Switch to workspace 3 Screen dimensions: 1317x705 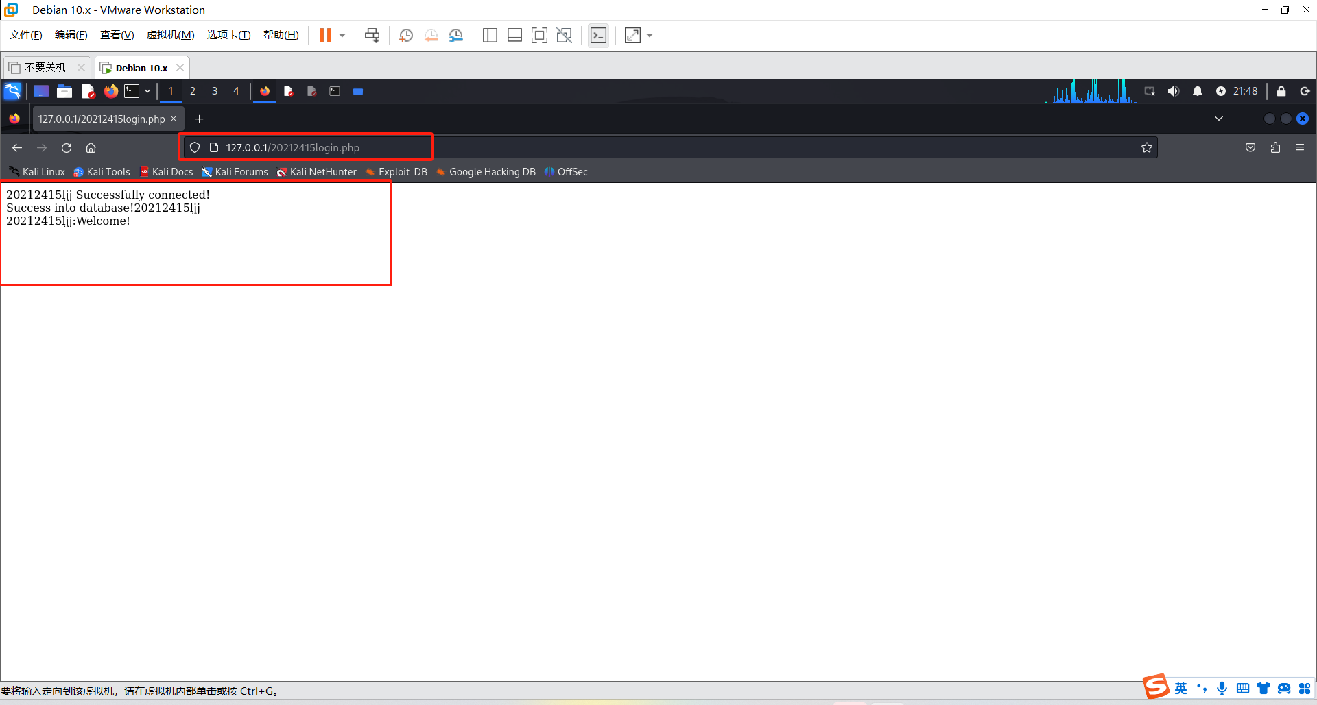215,91
